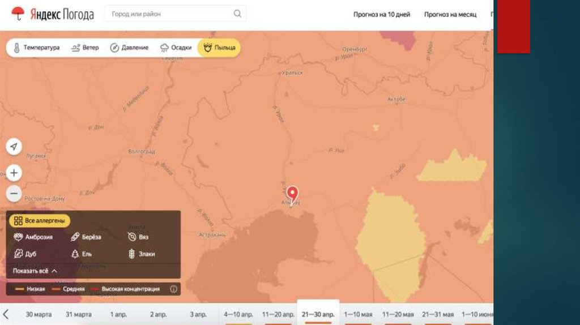Select '1 апр.' on timeline

118,315
